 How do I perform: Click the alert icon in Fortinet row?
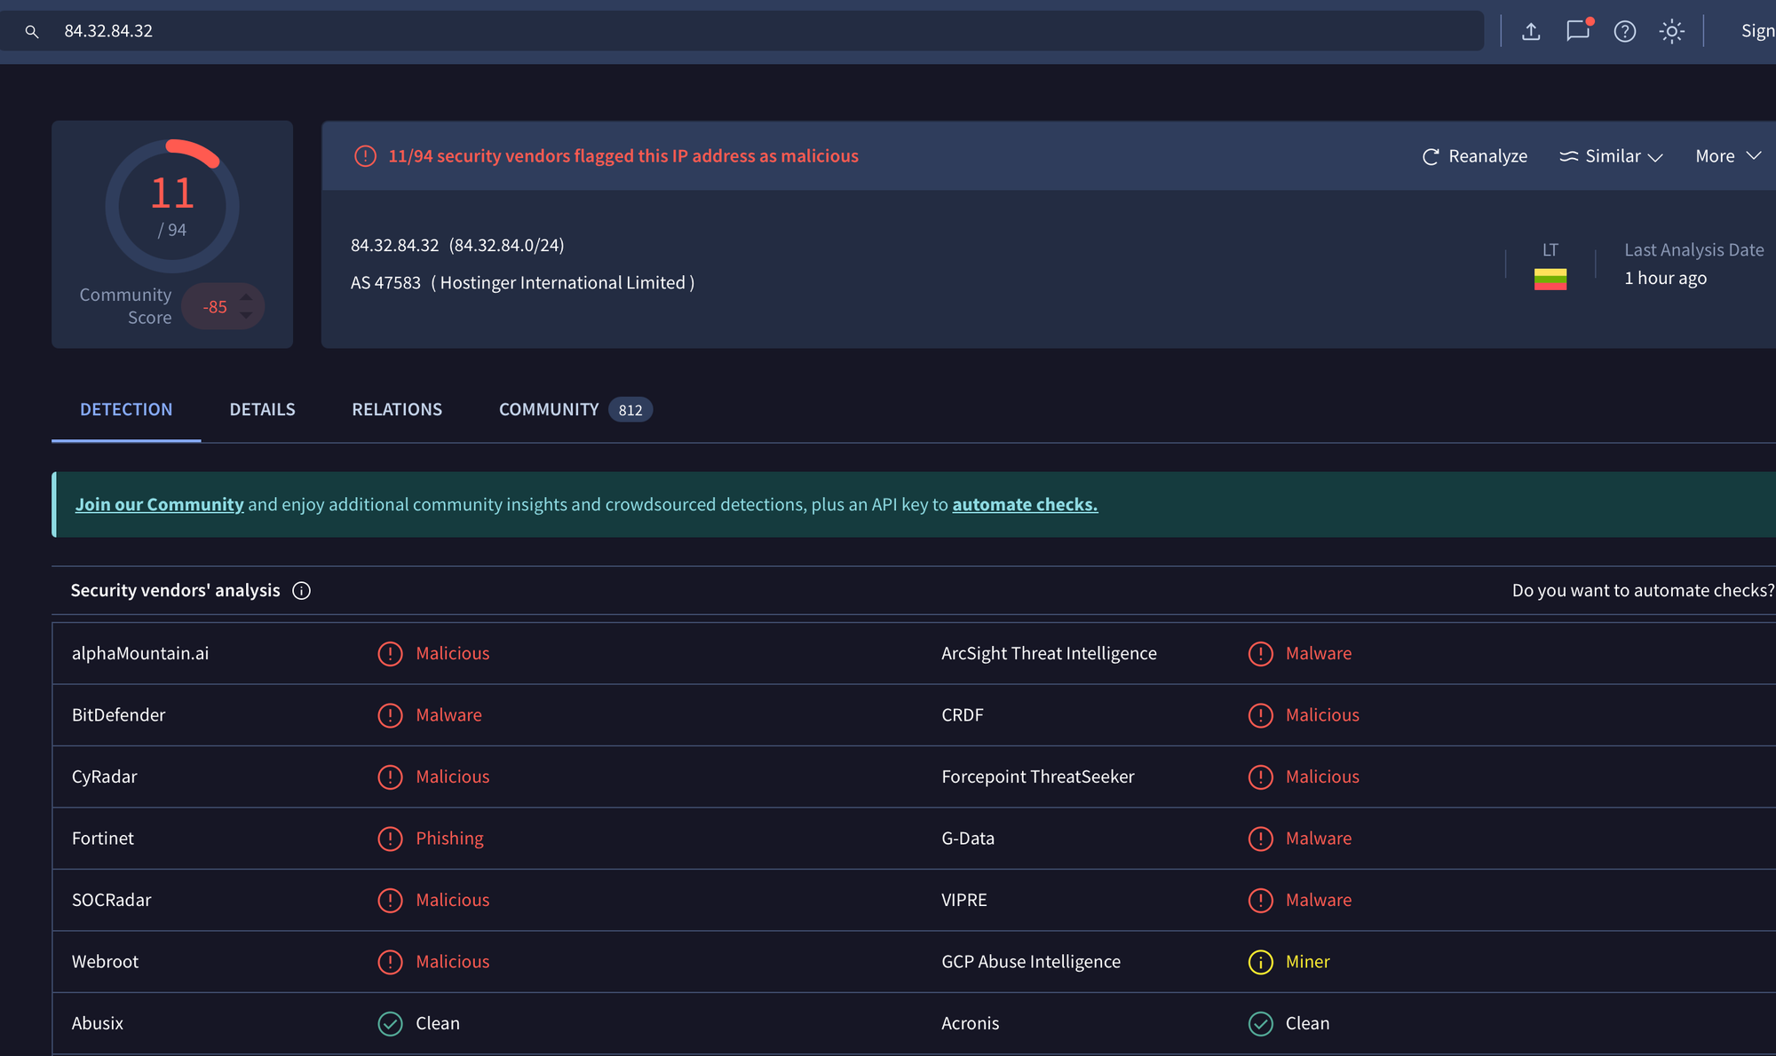point(390,839)
